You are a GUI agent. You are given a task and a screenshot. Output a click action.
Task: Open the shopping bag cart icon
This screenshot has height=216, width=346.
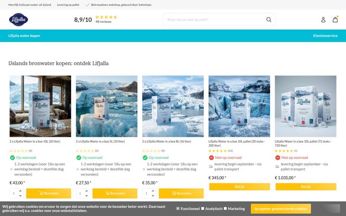tap(335, 19)
